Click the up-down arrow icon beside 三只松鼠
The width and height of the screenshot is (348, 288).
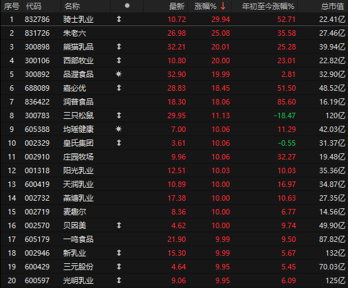tap(119, 115)
